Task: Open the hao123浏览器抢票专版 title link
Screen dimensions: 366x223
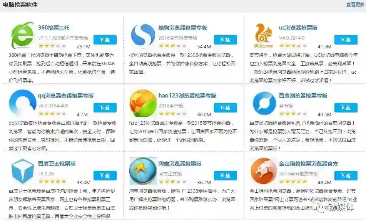Action: pos(187,96)
